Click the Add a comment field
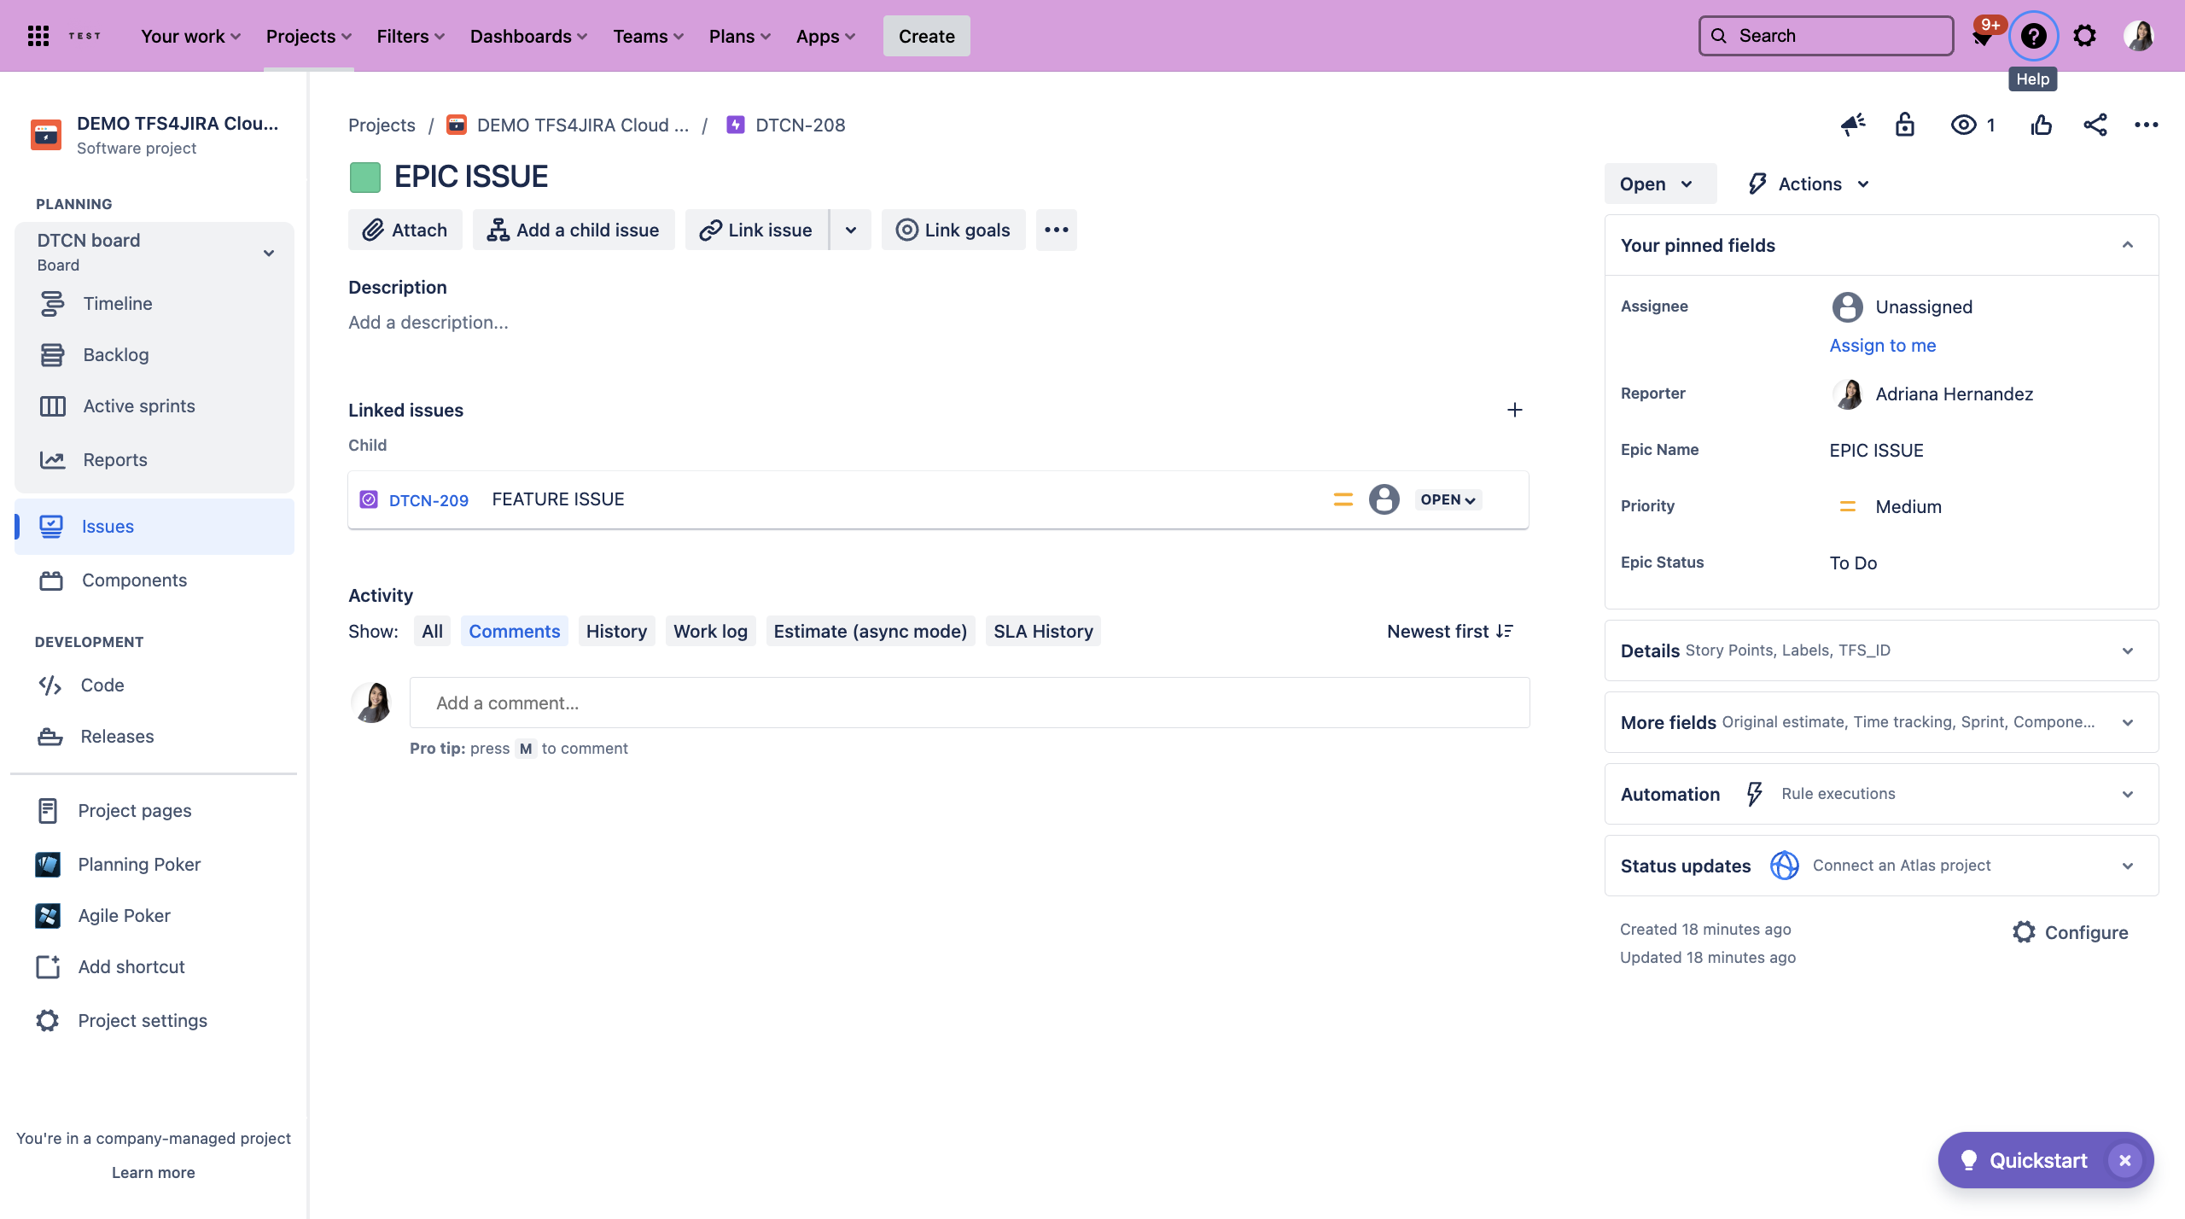 pos(968,702)
